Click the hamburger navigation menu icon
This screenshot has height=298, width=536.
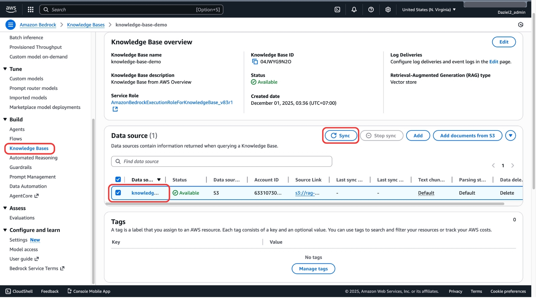(10, 24)
